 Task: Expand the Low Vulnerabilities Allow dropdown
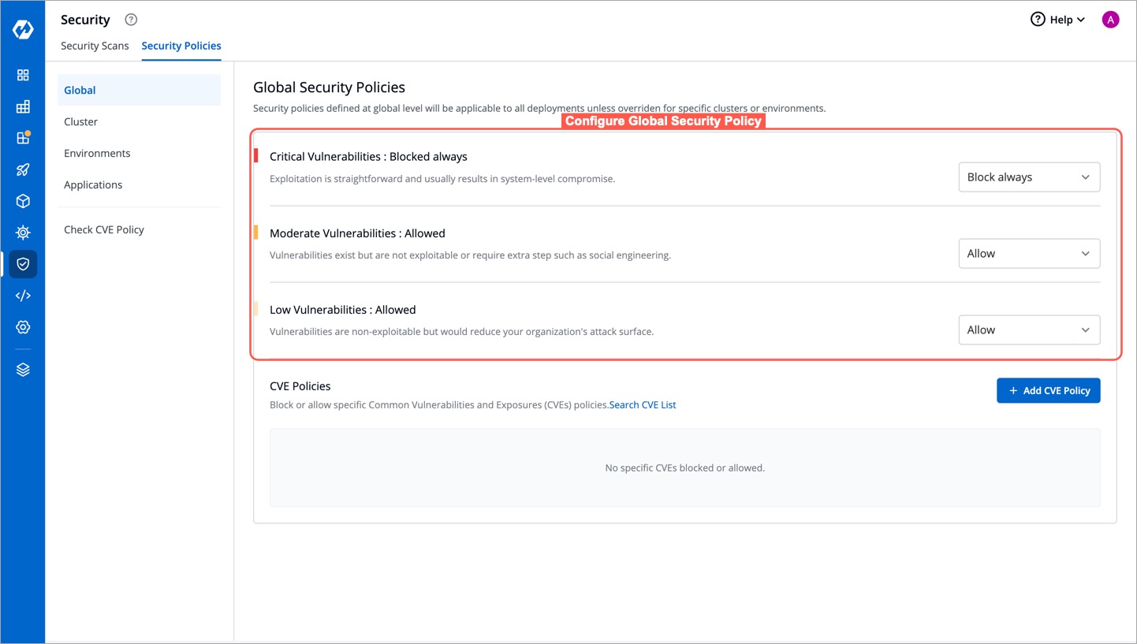click(x=1029, y=329)
